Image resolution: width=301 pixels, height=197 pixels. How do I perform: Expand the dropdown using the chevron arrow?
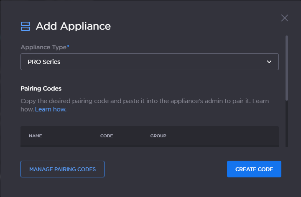coord(269,62)
